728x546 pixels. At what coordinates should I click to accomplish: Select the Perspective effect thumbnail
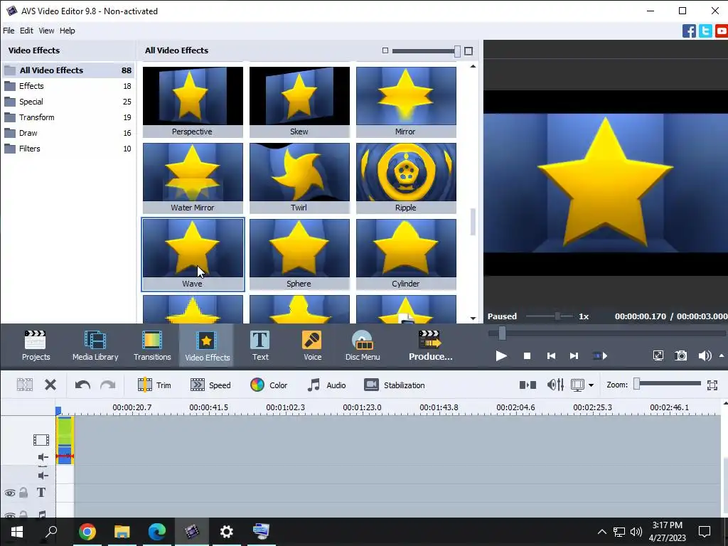pos(193,102)
